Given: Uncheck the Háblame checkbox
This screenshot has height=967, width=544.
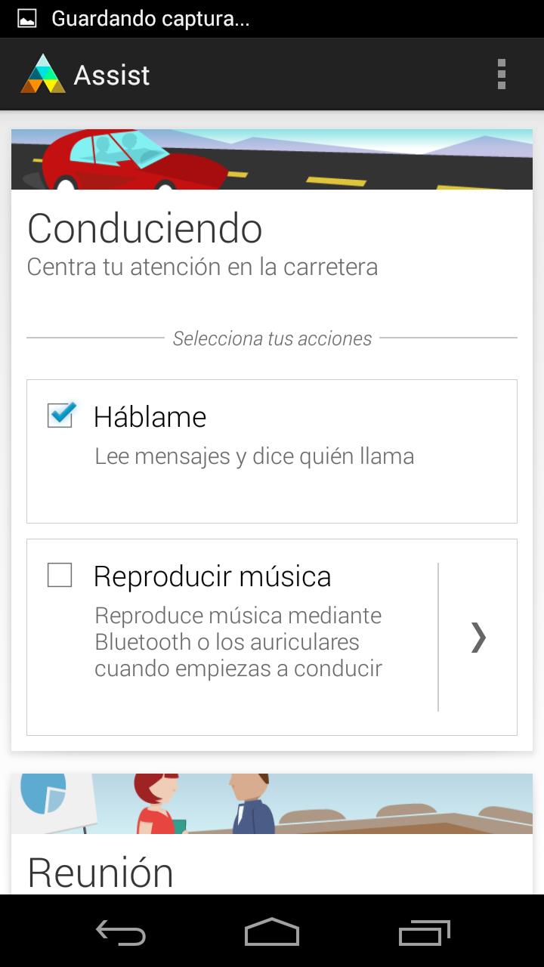Looking at the screenshot, I should coord(60,415).
